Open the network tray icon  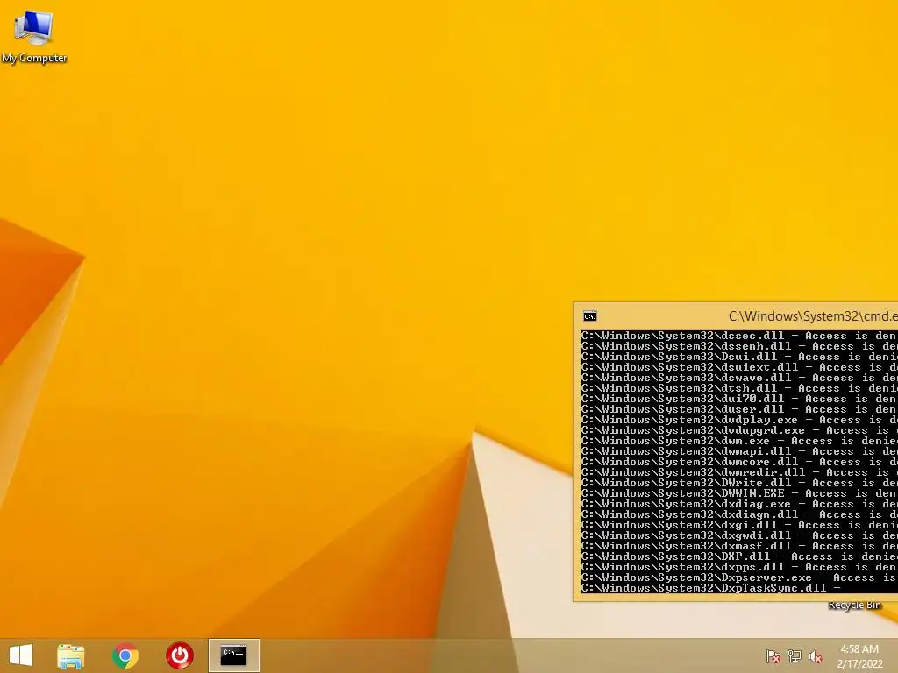[795, 656]
